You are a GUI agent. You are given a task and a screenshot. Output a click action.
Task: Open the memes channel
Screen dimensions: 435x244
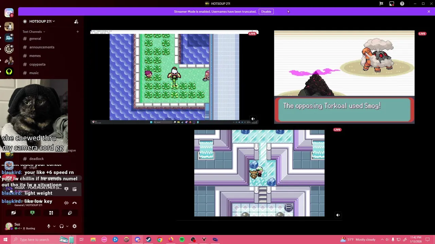click(x=35, y=56)
